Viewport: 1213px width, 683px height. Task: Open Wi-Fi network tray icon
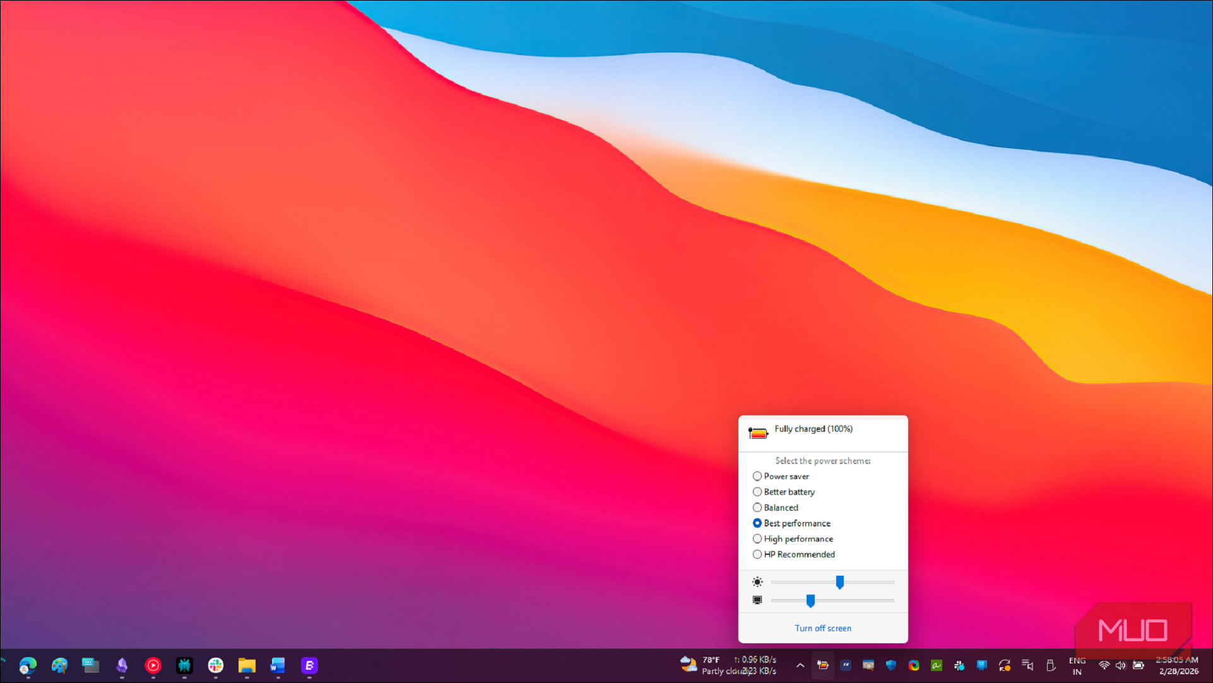click(1104, 665)
